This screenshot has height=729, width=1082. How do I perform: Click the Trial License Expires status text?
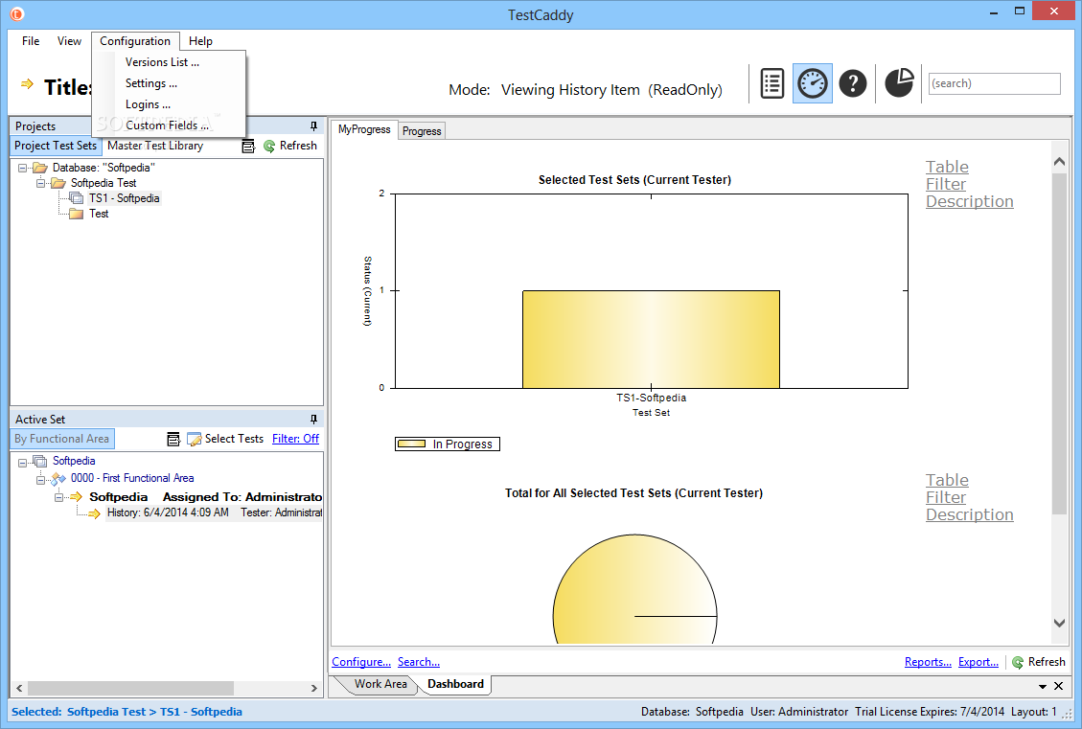pos(930,712)
